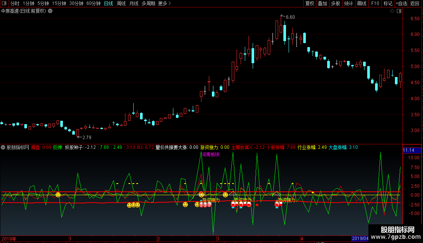Select the 1分钟 period tab
This screenshot has height=243, width=423.
[28, 3]
